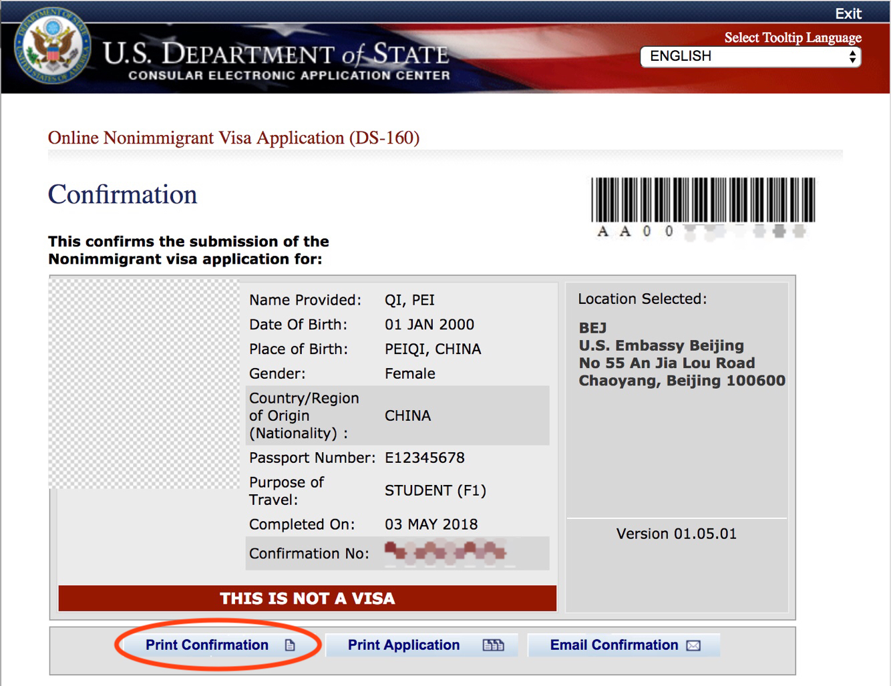Select the "Version 01.05.01" text

[676, 534]
